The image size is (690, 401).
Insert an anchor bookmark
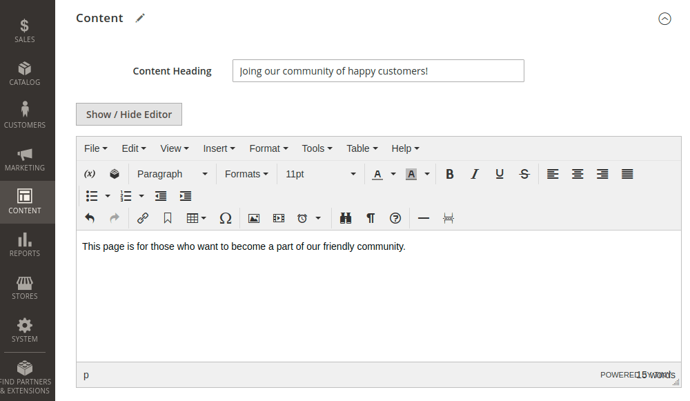coord(168,218)
